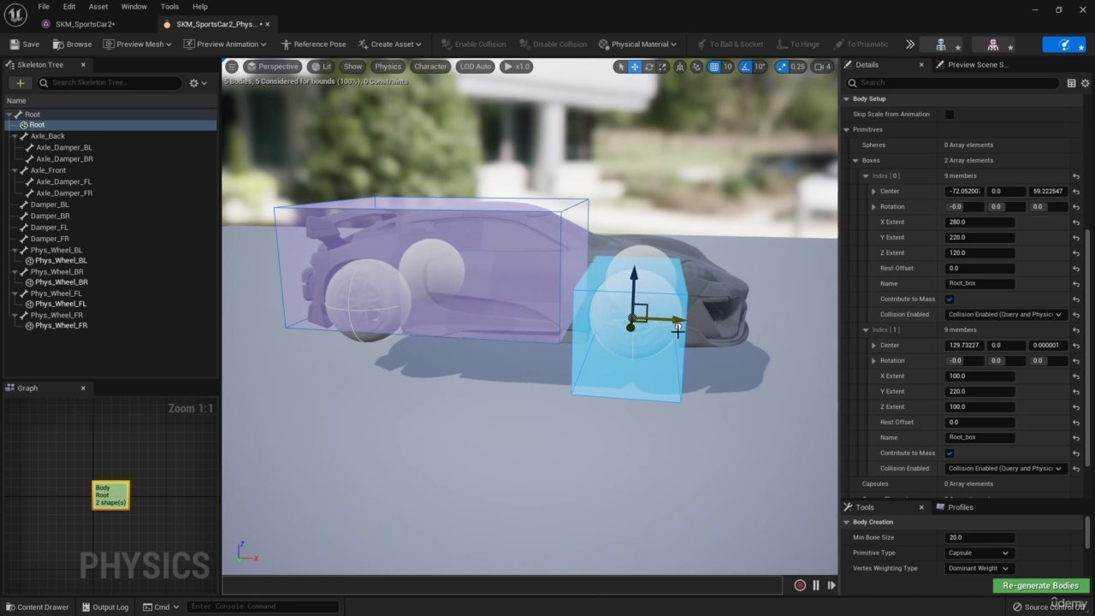Select the translate (move) gizmo tool
This screenshot has height=616, width=1095.
635,67
